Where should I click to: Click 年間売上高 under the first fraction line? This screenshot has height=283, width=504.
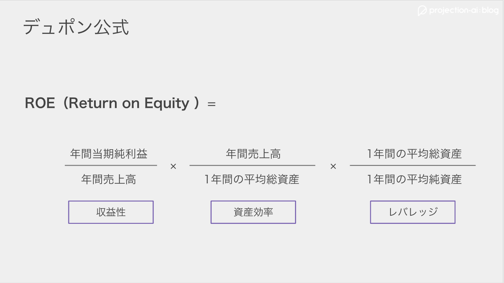[109, 179]
